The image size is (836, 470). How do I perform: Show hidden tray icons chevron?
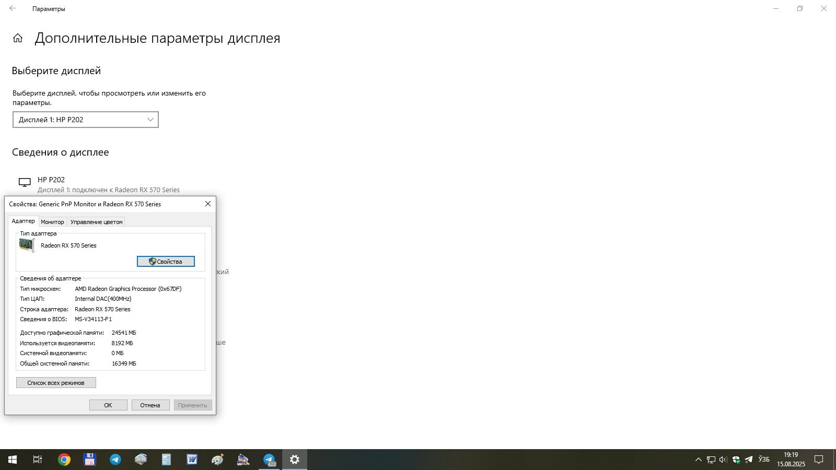tap(698, 460)
